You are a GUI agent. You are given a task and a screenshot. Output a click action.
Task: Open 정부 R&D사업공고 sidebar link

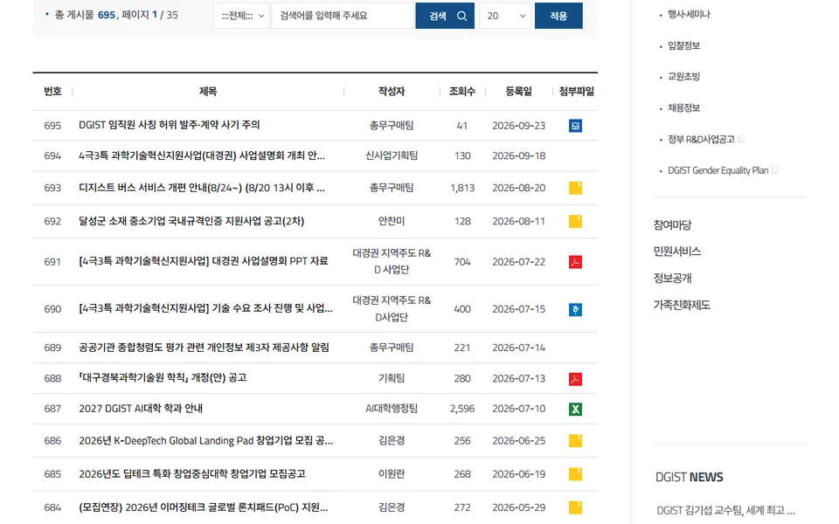coord(701,139)
